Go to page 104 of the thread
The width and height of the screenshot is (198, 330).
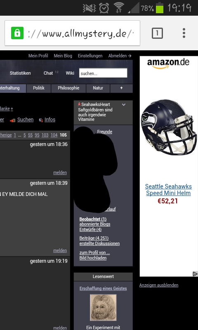pyautogui.click(x=54, y=135)
